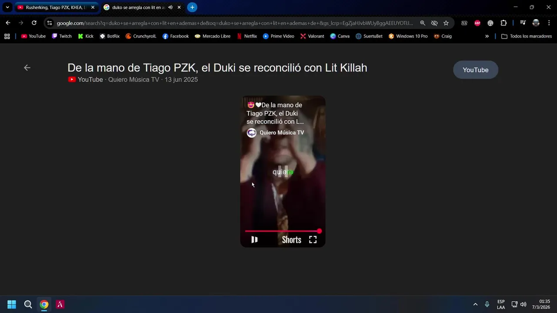Image resolution: width=557 pixels, height=313 pixels.
Task: Select the 'duko se arregla con lit' tab
Action: pyautogui.click(x=138, y=7)
